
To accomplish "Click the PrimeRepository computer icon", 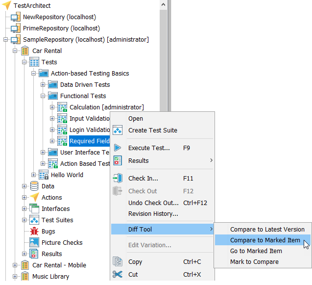I will coord(16,28).
